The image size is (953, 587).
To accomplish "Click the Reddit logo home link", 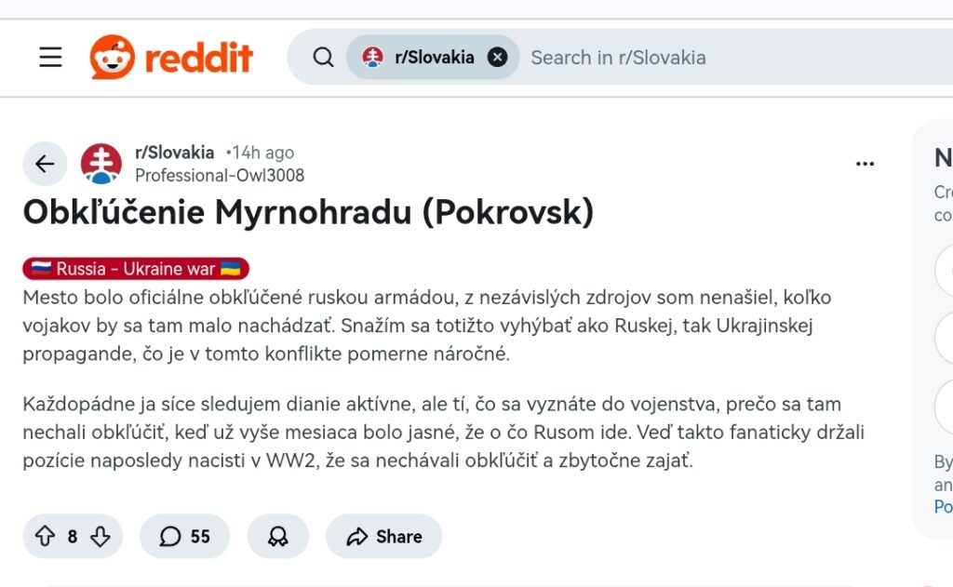I will pos(172,58).
